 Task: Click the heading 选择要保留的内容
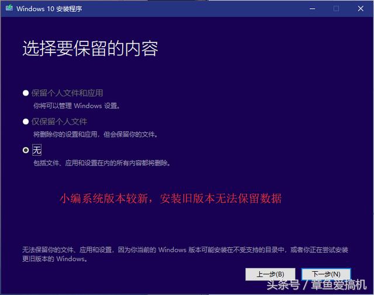tap(90, 48)
